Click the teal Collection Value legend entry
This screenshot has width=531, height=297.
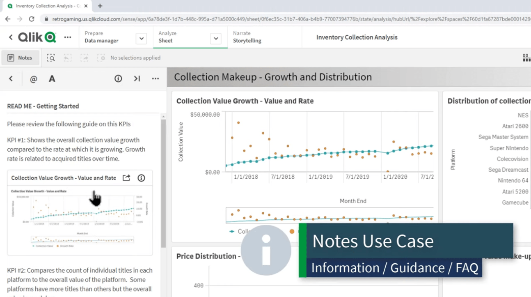click(x=240, y=231)
